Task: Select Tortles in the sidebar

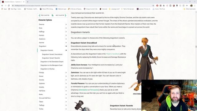Action: point(41,109)
